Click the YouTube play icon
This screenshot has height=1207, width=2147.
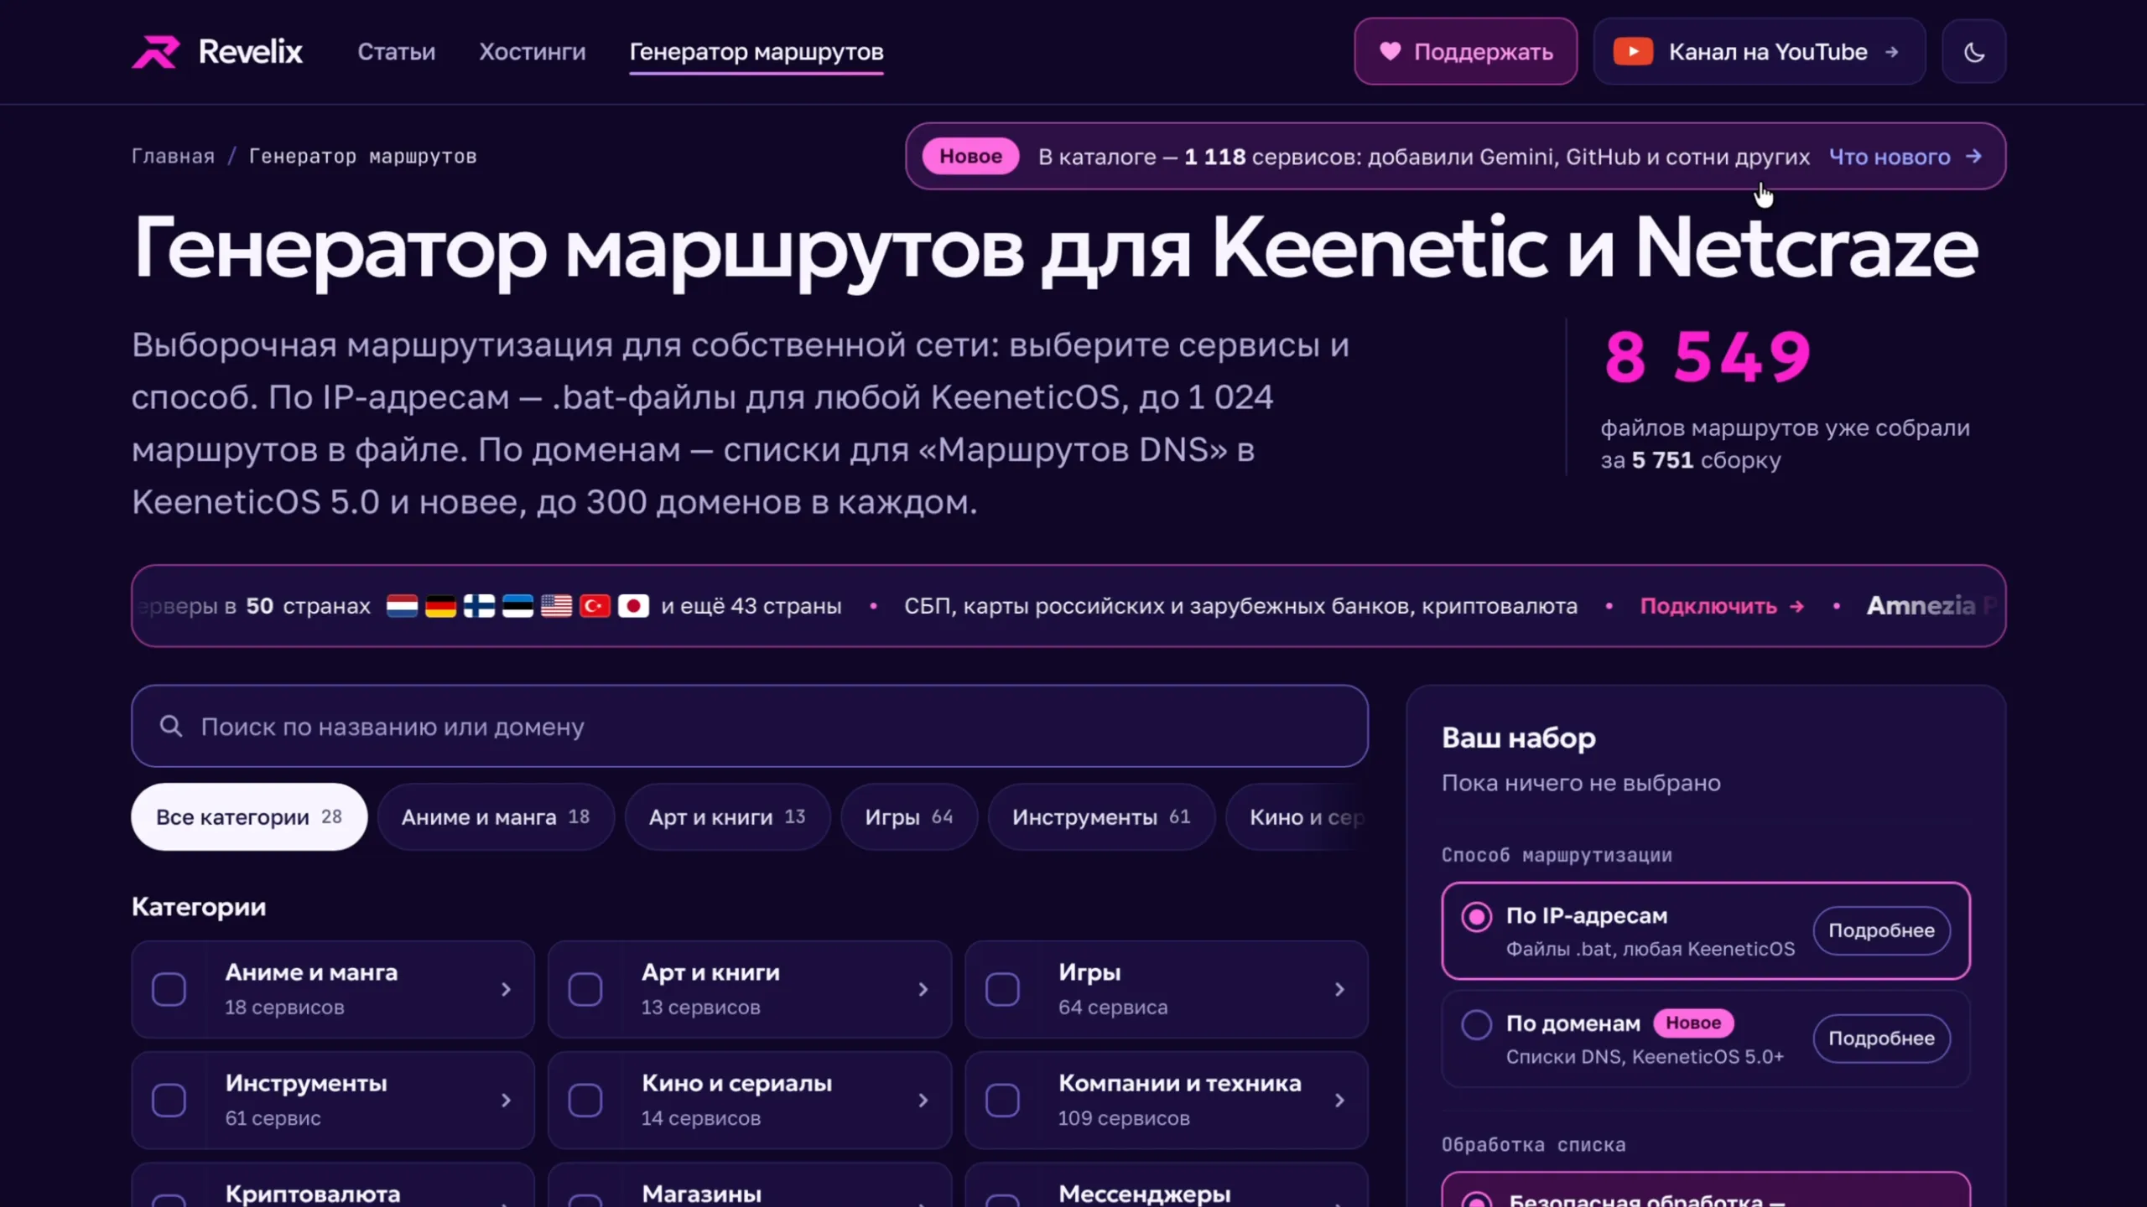[1633, 52]
